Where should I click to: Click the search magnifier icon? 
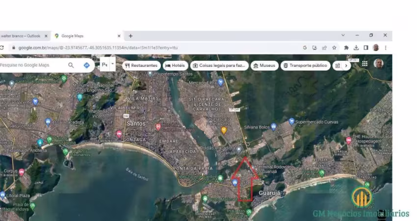click(71, 65)
